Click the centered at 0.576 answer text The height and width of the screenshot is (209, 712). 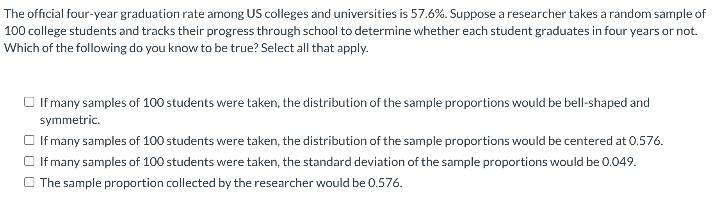pos(351,141)
